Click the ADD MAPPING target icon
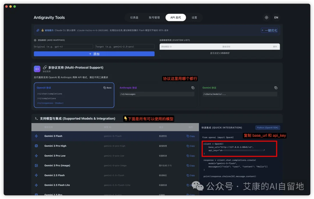The height and width of the screenshot is (199, 314). pos(35,40)
